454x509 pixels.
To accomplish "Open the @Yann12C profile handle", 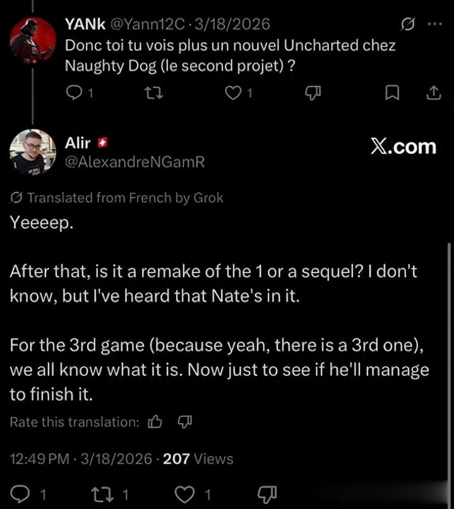I will (x=149, y=25).
